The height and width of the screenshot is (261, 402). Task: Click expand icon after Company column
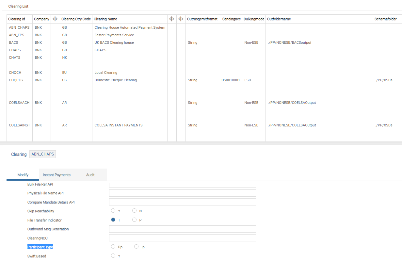(55, 19)
